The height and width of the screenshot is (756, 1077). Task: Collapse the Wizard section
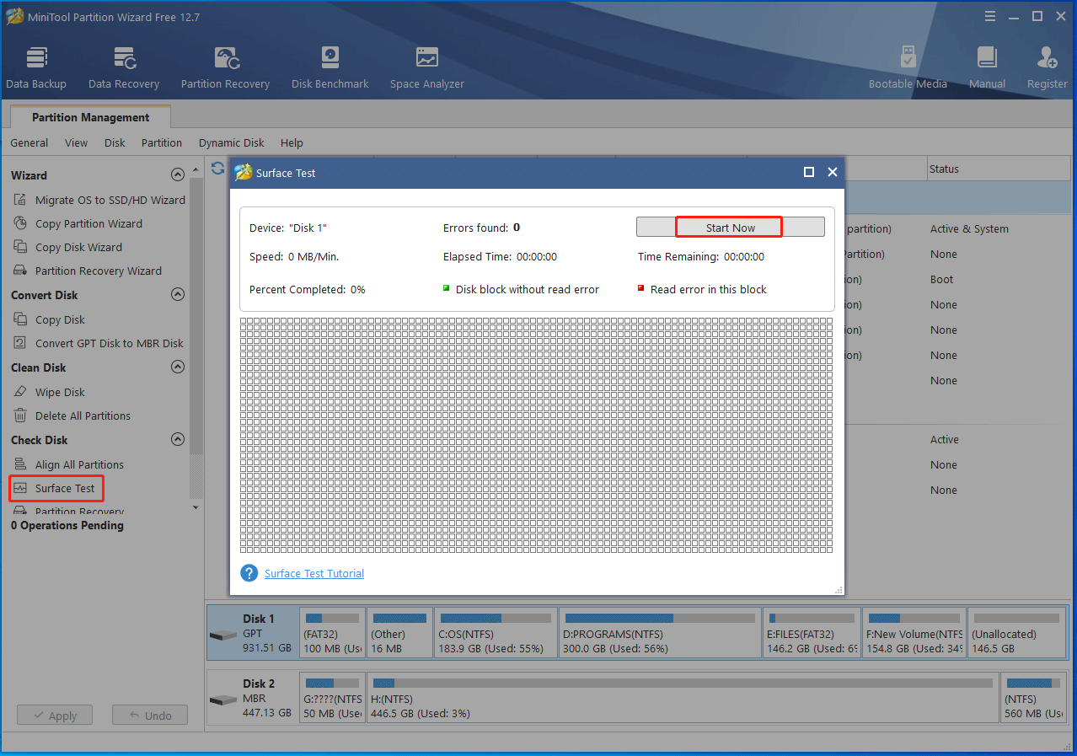click(x=177, y=174)
